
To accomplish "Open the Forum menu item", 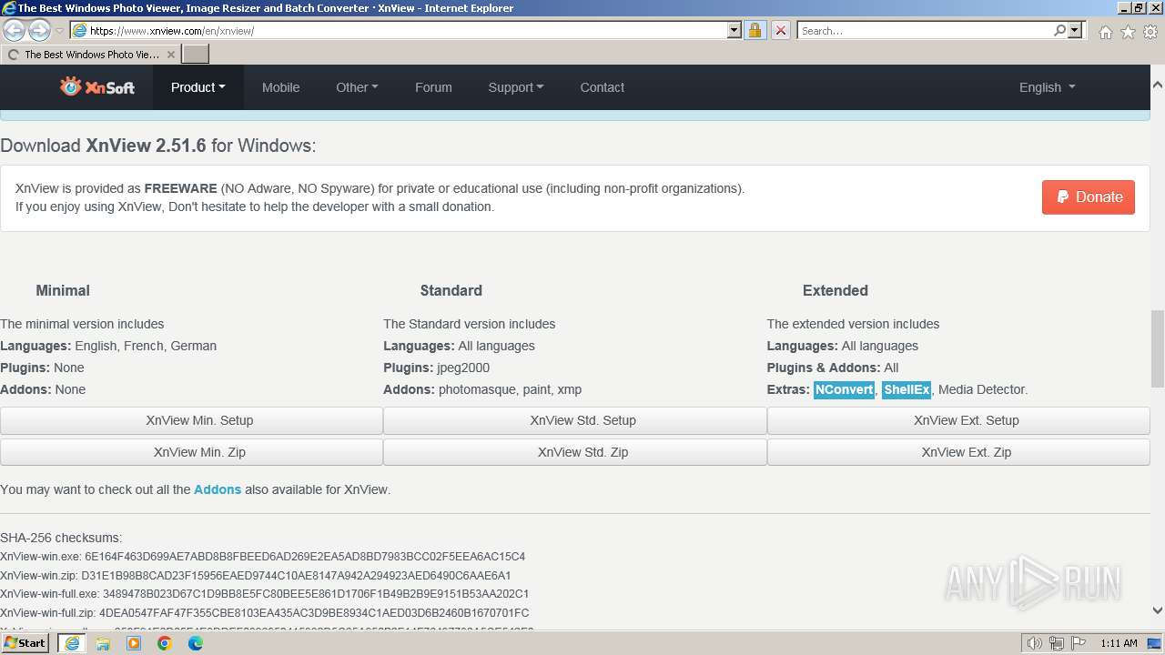I will click(433, 87).
